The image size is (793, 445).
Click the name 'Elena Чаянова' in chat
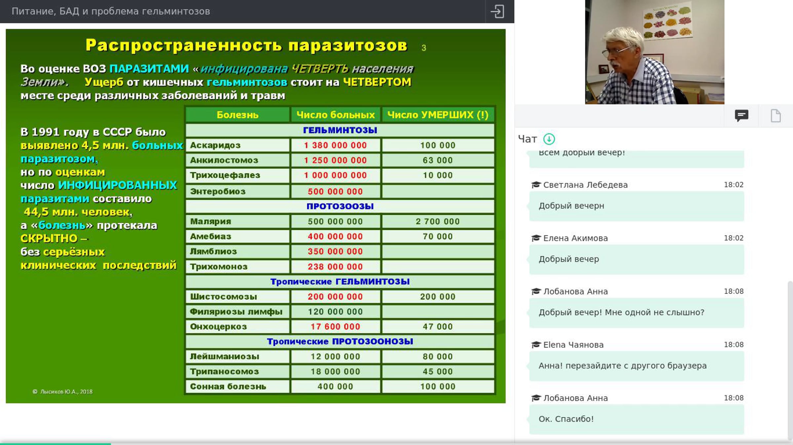point(573,345)
